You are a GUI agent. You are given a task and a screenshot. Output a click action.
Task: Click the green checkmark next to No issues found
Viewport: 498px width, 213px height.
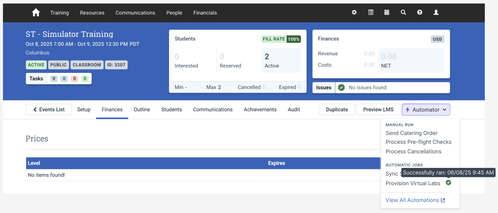341,87
